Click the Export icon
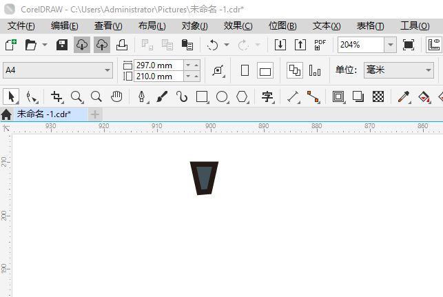Viewport: 443px width, 297px height. coord(300,45)
